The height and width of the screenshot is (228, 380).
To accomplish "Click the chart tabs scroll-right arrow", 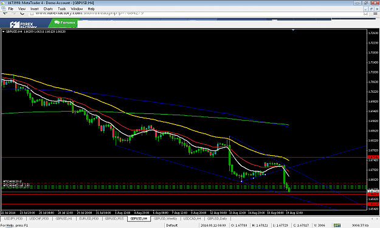I will 376,218.
